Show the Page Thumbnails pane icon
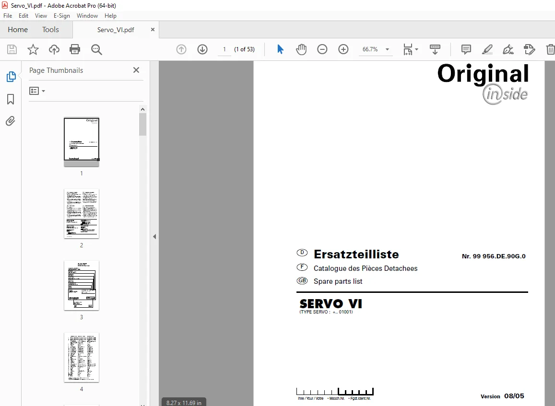Viewport: 555px width, 406px height. point(11,76)
